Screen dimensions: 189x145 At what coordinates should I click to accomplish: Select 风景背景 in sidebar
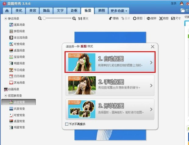coord(17,109)
